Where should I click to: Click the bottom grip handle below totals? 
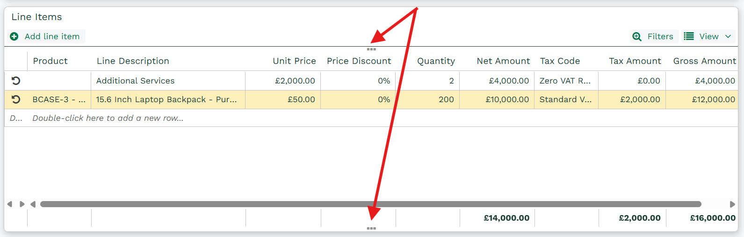point(371,228)
